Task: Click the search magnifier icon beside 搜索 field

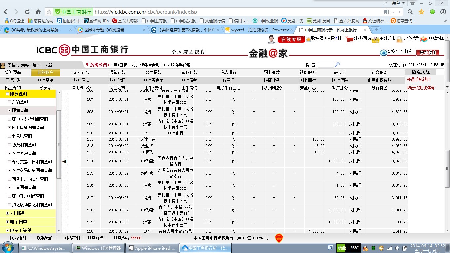Action: (x=337, y=65)
